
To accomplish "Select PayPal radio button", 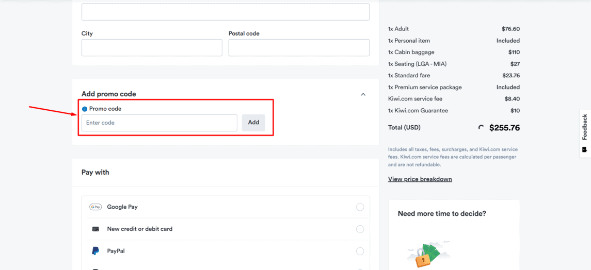I will 360,251.
